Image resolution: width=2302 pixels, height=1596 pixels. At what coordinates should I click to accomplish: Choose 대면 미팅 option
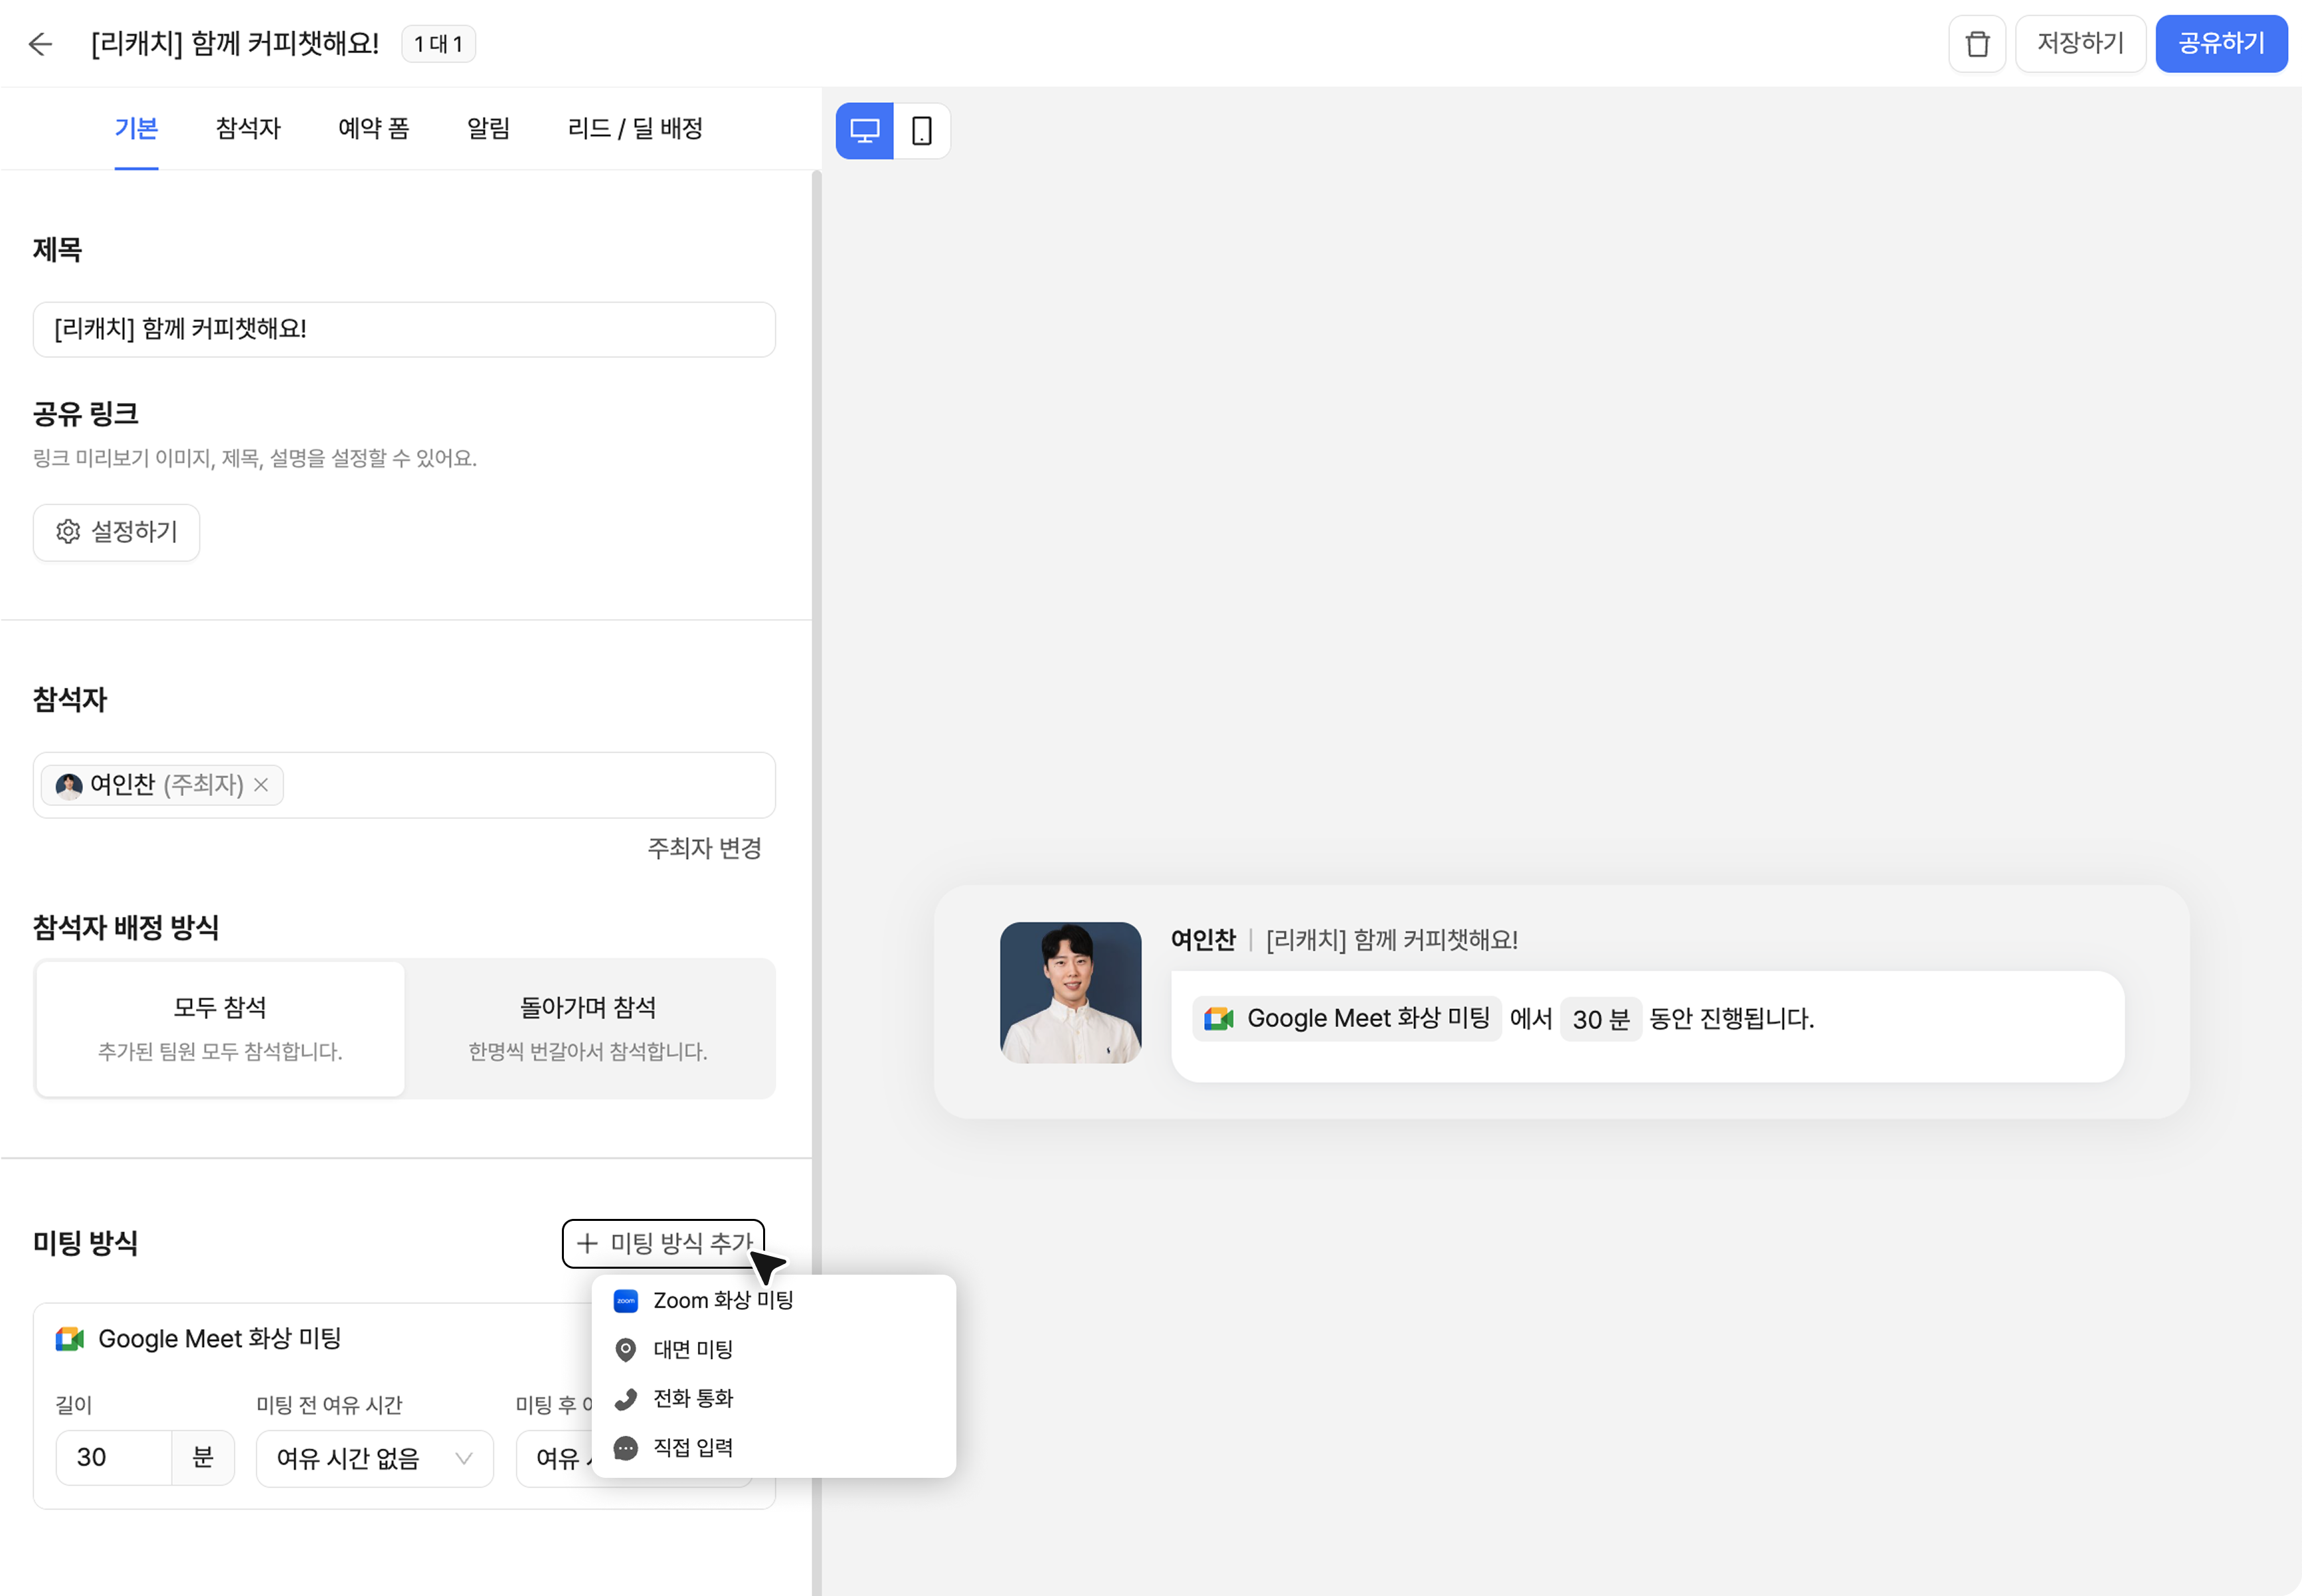click(692, 1349)
